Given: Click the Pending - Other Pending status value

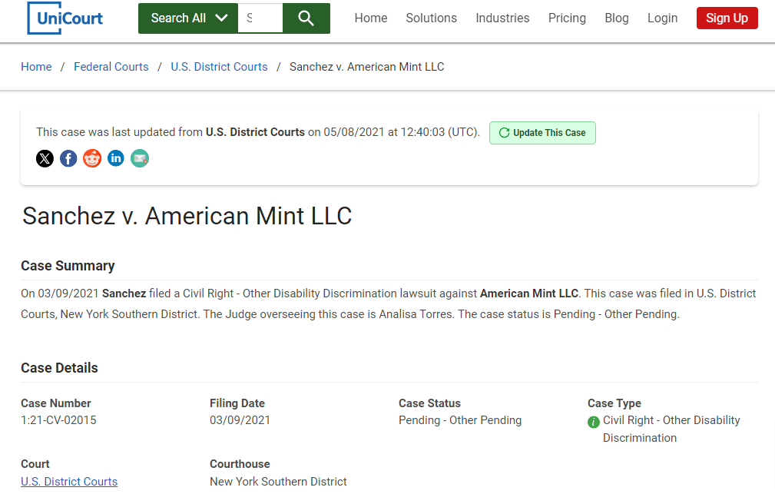Looking at the screenshot, I should coord(460,420).
